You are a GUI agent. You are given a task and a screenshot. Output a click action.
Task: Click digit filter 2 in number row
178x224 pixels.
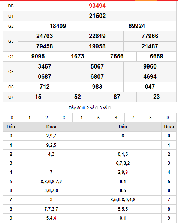point(46,118)
